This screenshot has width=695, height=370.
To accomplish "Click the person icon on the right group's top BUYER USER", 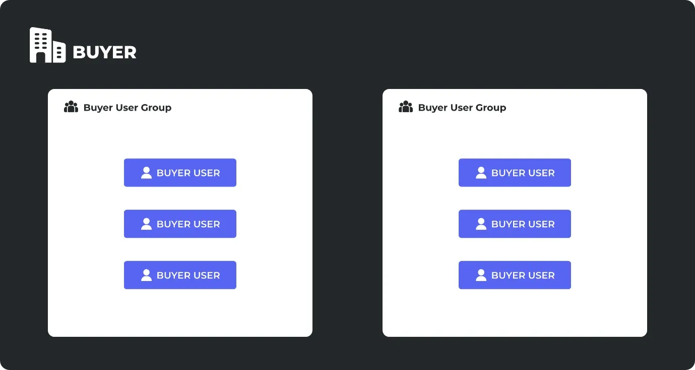I will click(481, 173).
